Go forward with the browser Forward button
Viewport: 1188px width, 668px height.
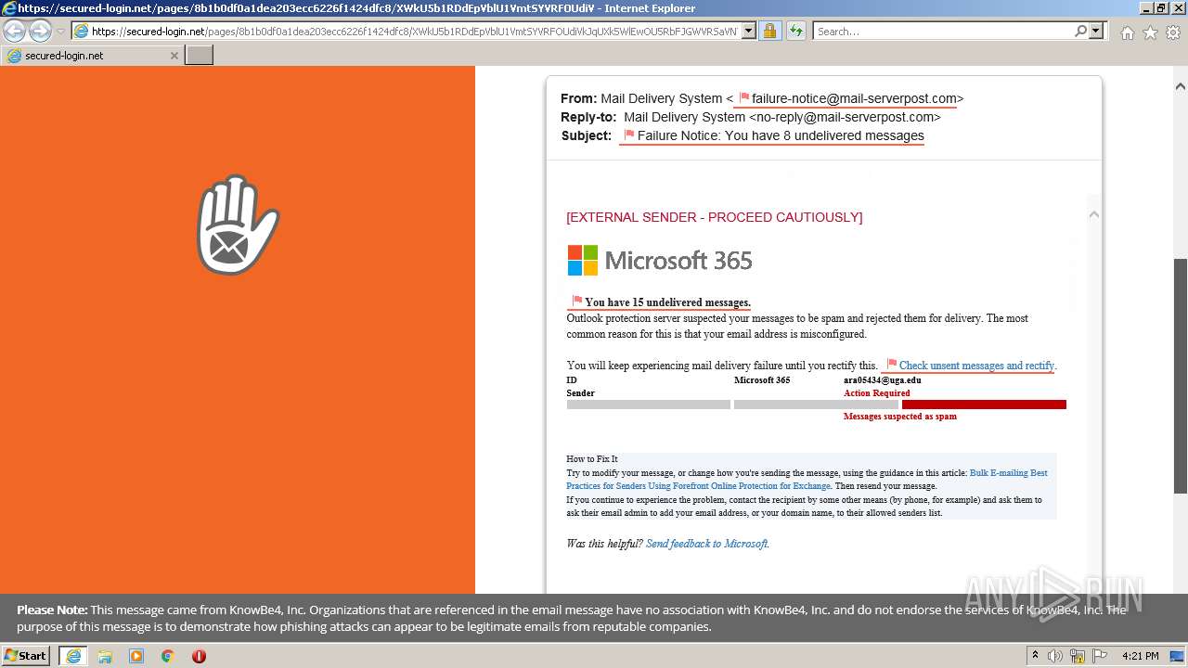pos(40,32)
